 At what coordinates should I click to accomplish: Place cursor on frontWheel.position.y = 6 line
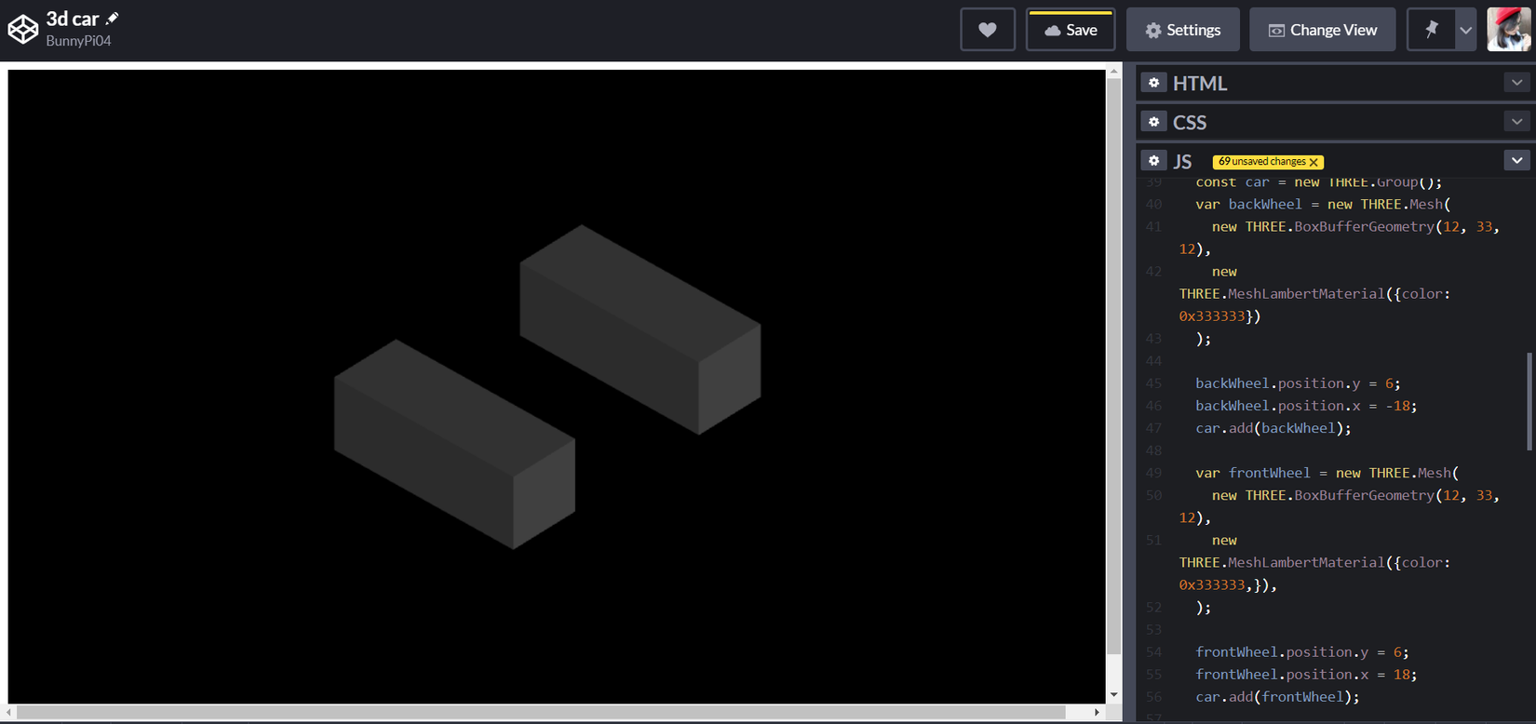tap(1301, 652)
